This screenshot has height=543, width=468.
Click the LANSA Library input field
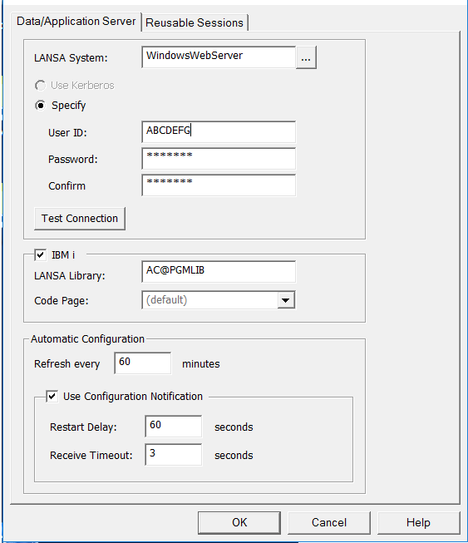pyautogui.click(x=219, y=271)
